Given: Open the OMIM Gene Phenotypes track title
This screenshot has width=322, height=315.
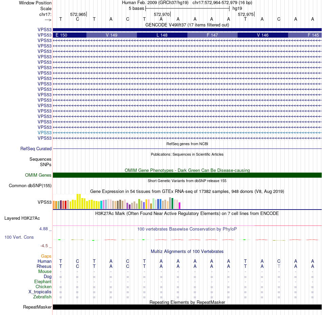Looking at the screenshot, I should 187,170.
